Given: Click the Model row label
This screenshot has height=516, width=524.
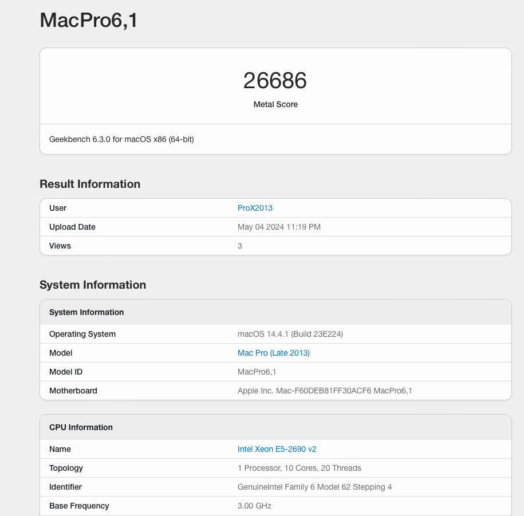Looking at the screenshot, I should [61, 353].
